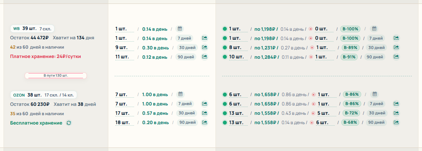
Task: Click green dot in the B-68% row
Action: [225, 123]
